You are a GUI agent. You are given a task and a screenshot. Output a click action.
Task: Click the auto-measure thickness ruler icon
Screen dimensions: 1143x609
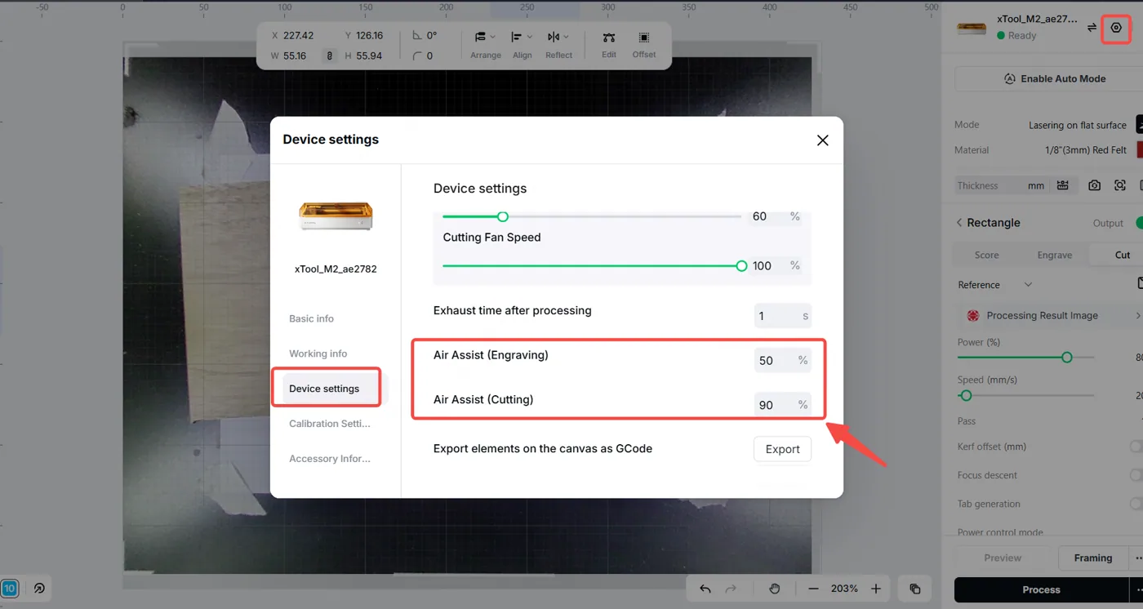pos(1062,185)
